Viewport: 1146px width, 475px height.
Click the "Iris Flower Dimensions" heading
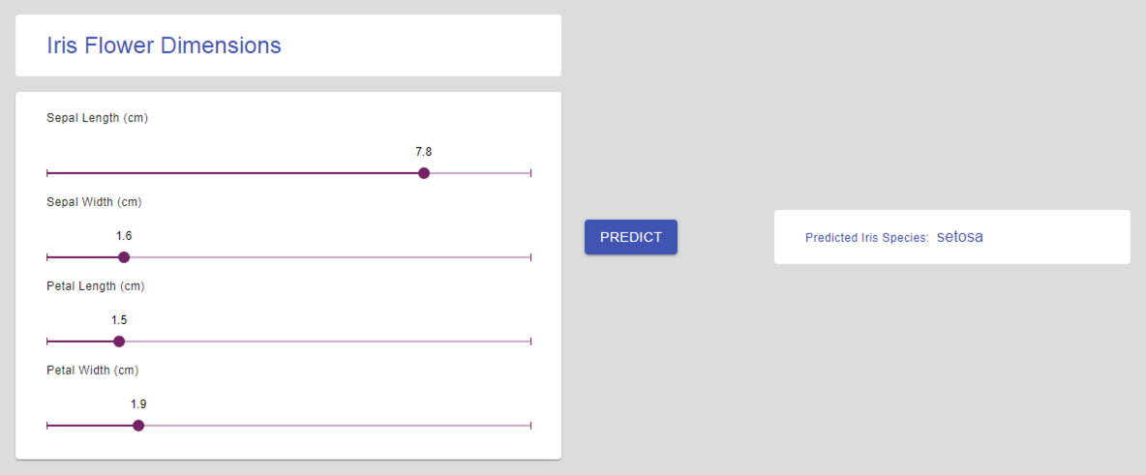(x=164, y=45)
